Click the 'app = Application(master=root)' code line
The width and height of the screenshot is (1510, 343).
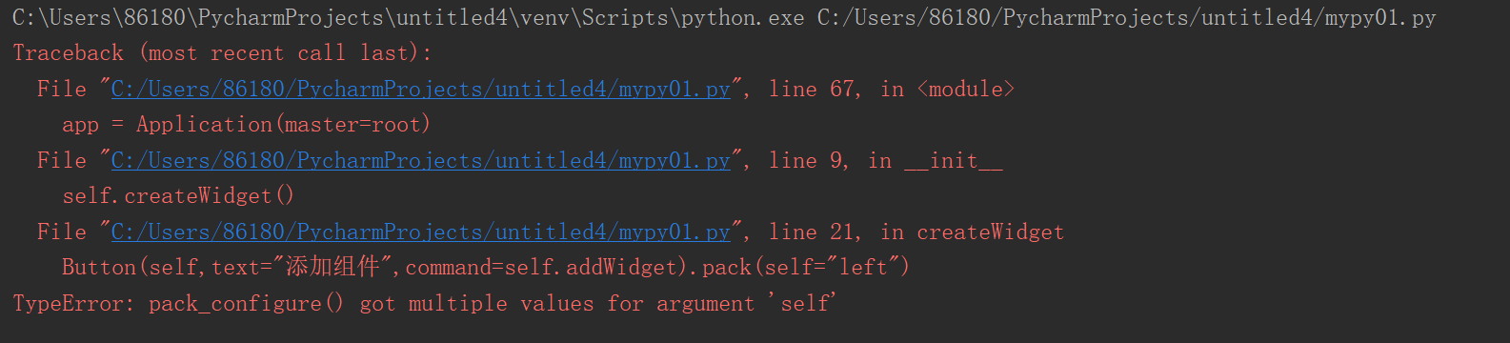tap(247, 125)
